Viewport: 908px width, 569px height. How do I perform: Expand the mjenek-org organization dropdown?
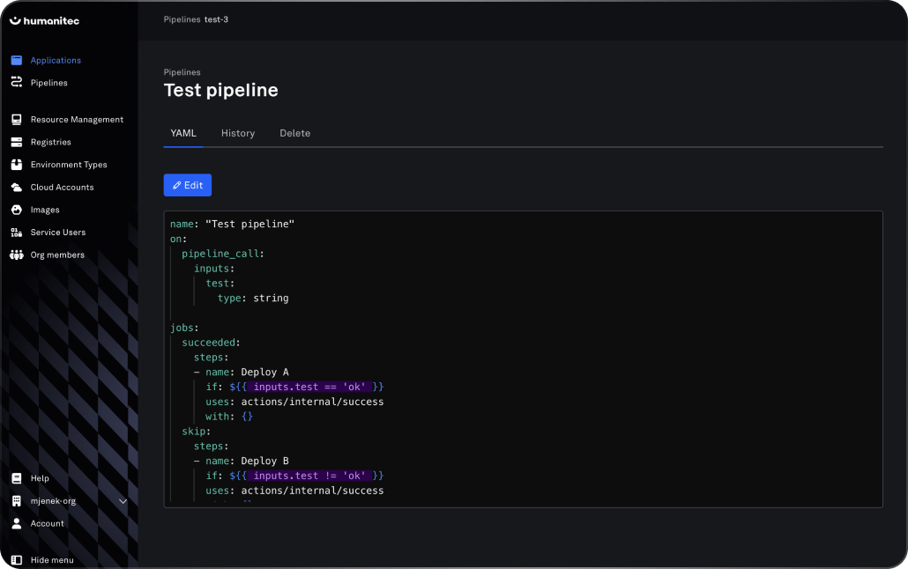point(123,501)
